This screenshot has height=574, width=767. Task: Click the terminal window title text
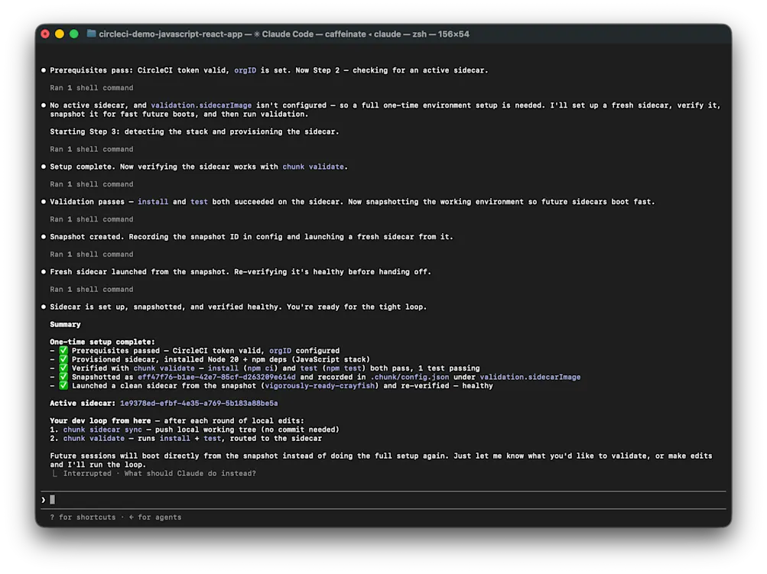coord(284,34)
